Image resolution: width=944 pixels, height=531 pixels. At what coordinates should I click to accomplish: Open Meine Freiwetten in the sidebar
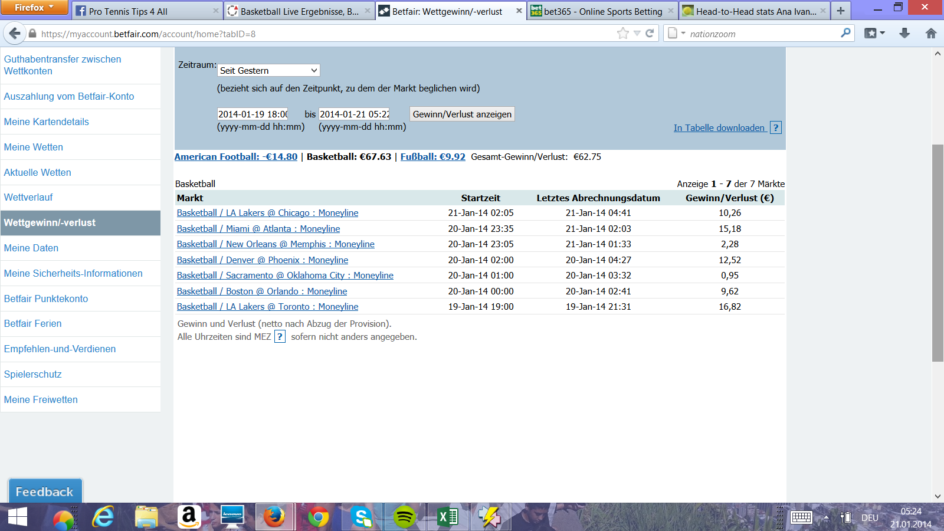click(80, 399)
